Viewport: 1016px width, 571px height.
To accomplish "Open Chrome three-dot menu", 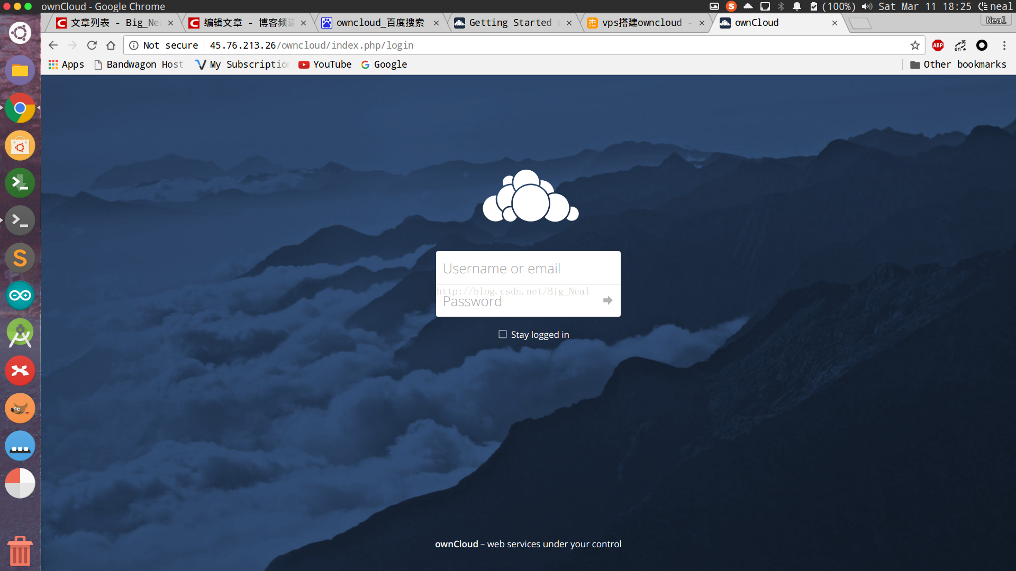I will 1004,45.
